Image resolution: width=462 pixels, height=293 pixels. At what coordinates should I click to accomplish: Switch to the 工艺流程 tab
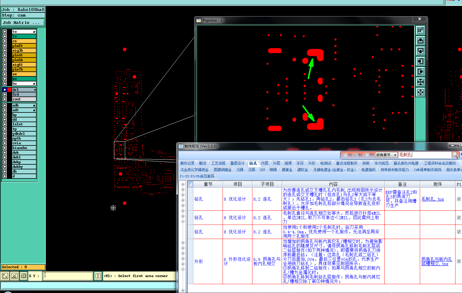click(x=218, y=163)
